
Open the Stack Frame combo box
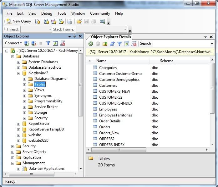(101, 29)
